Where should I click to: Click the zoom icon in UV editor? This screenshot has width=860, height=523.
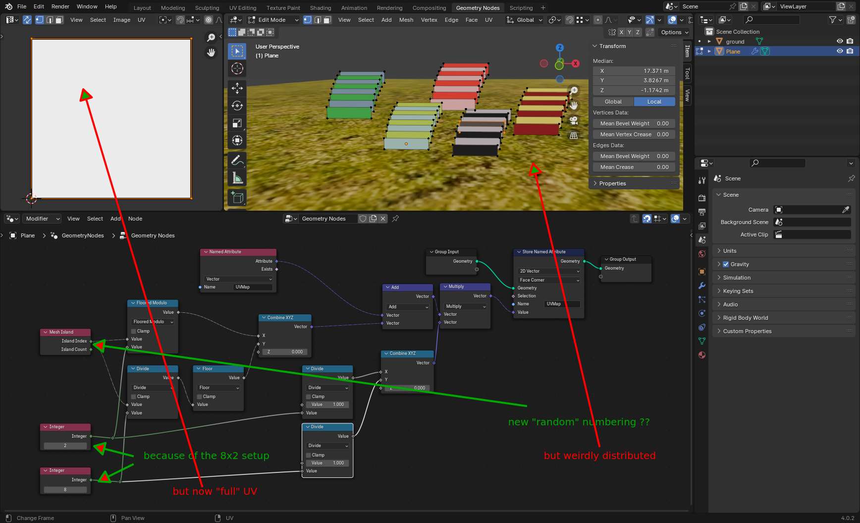click(211, 38)
